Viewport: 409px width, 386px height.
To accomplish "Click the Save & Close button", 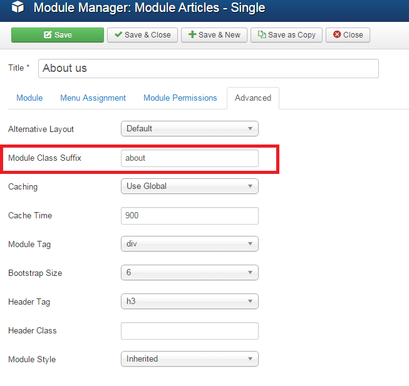I will click(x=142, y=35).
